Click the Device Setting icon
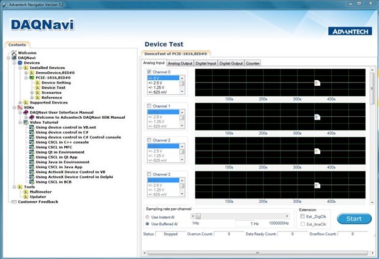The image size is (379, 259). click(x=37, y=83)
